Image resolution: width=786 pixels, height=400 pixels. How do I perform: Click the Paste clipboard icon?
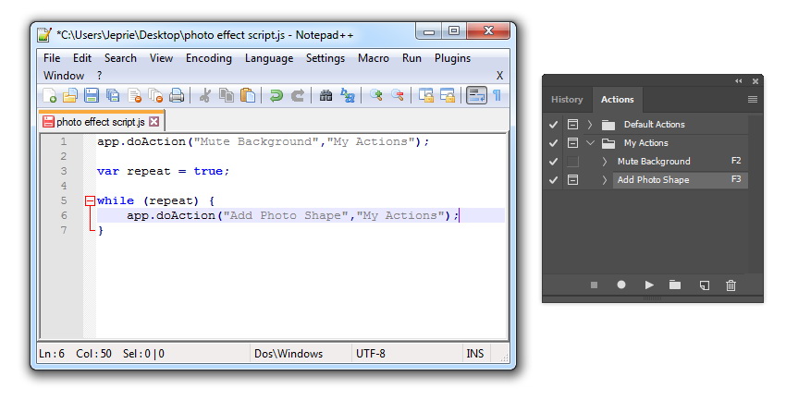[x=248, y=95]
